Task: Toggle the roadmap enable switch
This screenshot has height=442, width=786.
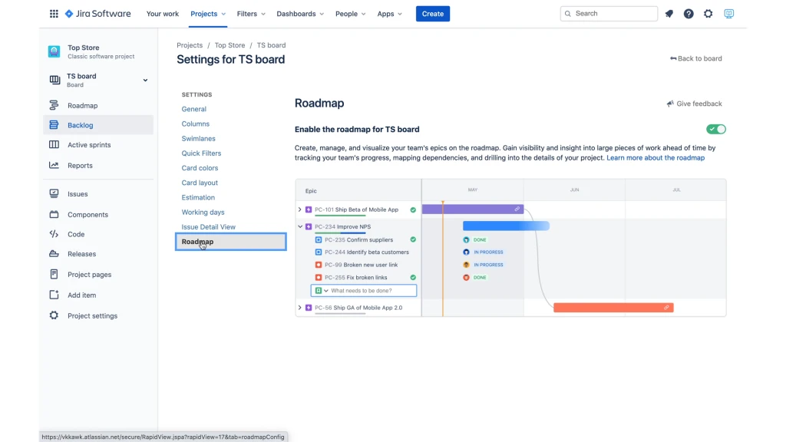Action: coord(716,129)
